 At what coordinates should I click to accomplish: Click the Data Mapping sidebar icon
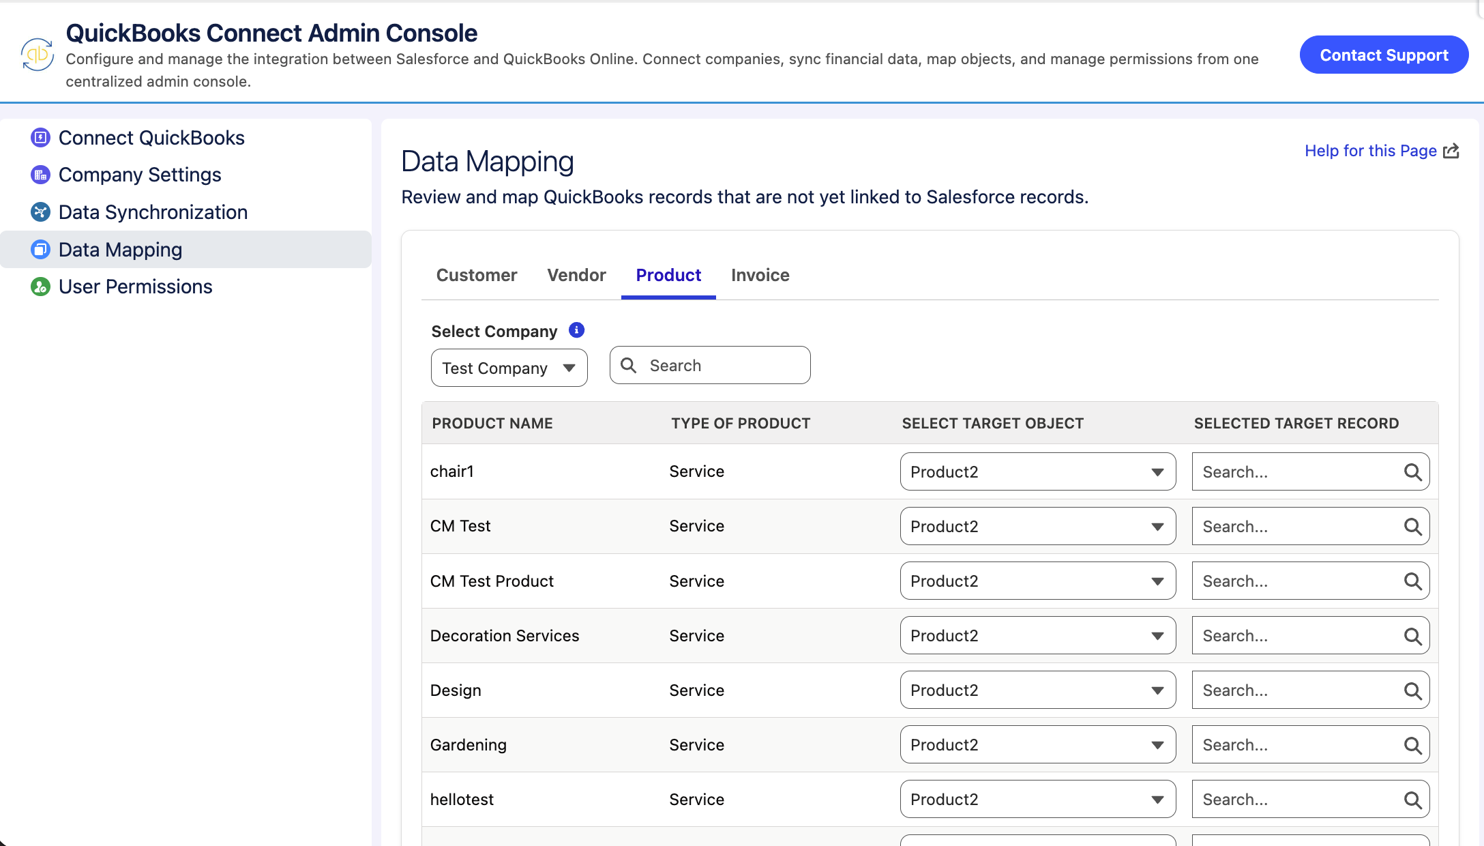click(x=41, y=250)
